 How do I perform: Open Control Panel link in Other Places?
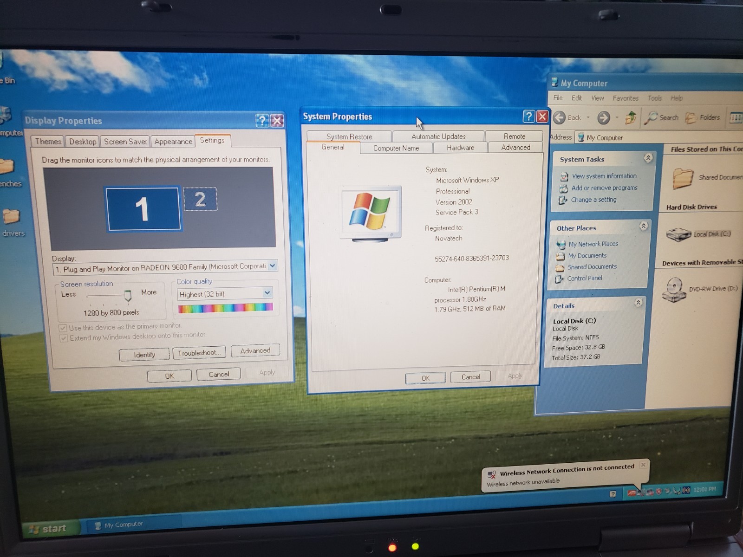tap(585, 278)
